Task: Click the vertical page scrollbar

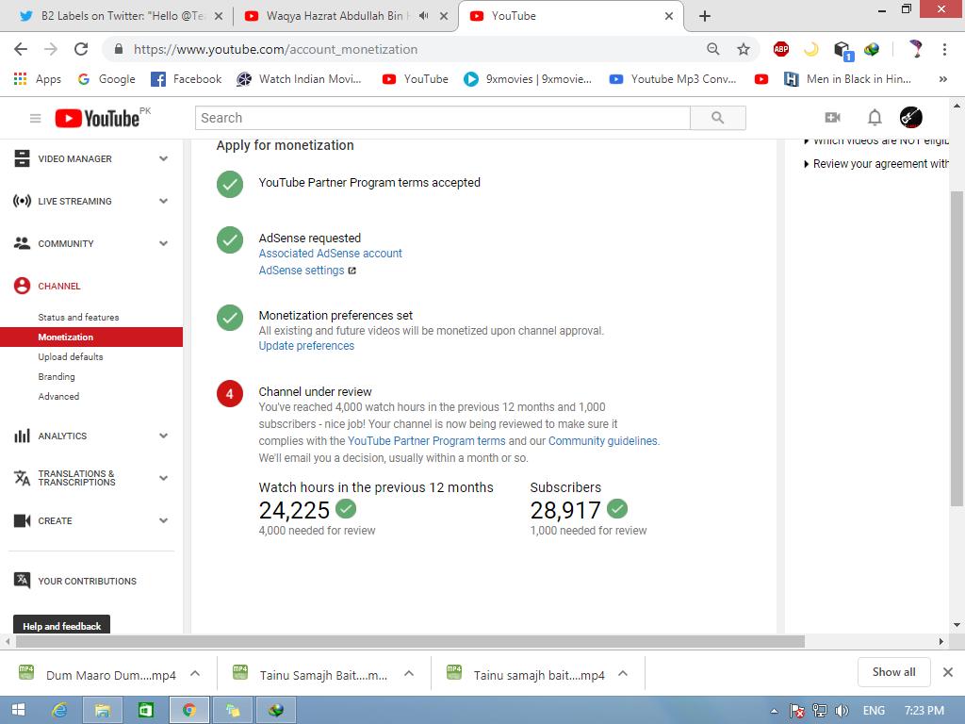Action: point(957,348)
